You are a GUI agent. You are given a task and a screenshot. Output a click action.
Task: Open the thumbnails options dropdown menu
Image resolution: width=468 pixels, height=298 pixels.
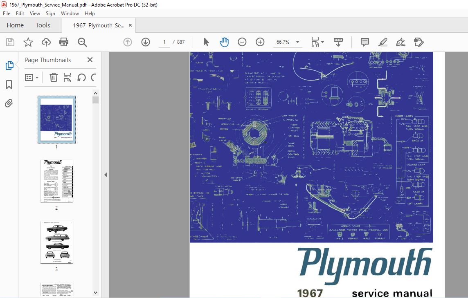click(x=32, y=78)
